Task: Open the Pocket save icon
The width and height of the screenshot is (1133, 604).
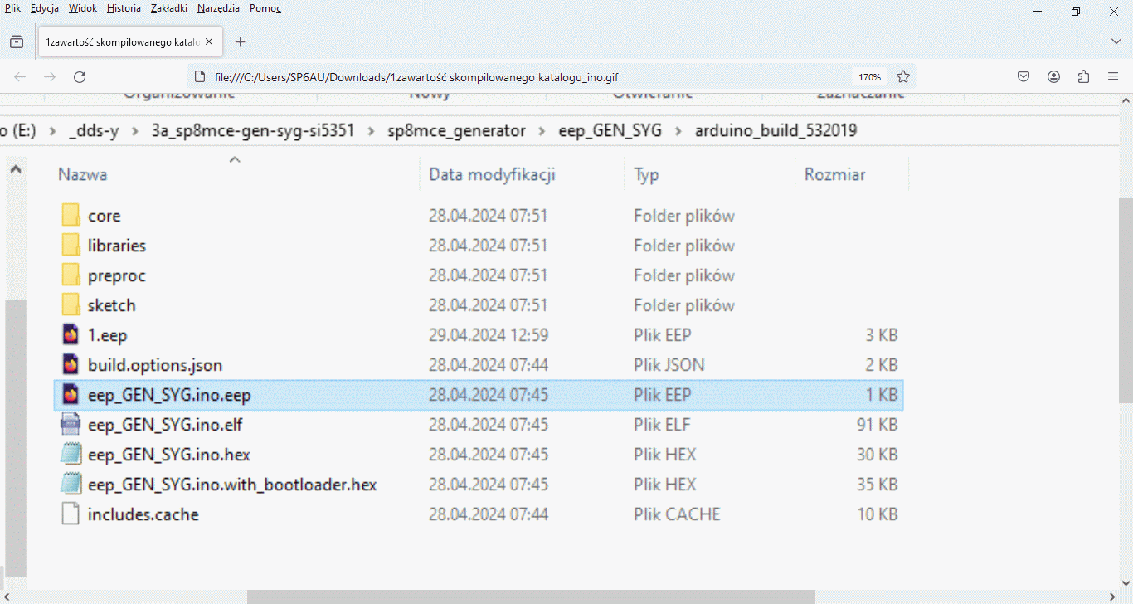Action: (x=1024, y=77)
